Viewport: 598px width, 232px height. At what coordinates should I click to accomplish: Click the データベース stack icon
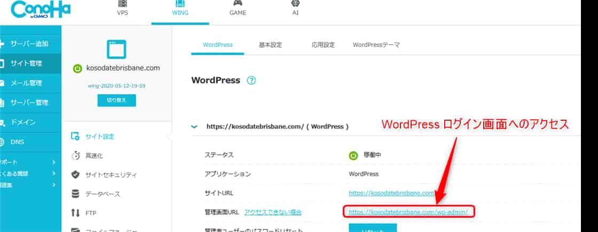pyautogui.click(x=75, y=194)
